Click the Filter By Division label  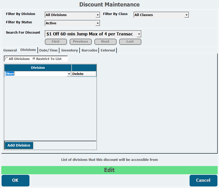point(21,14)
